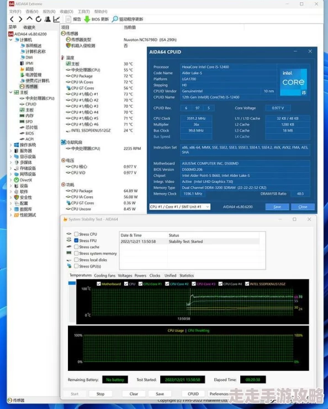
Task: Open the user favorites icon in toolbar
Action: click(47, 19)
